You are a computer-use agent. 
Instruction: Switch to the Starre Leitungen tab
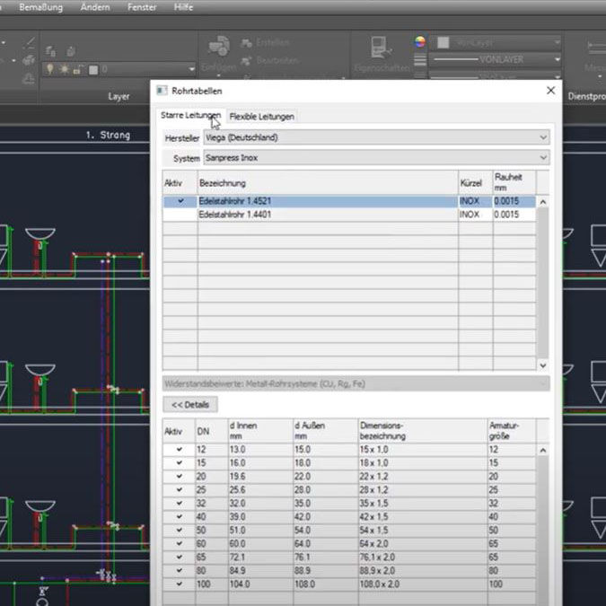pos(191,116)
